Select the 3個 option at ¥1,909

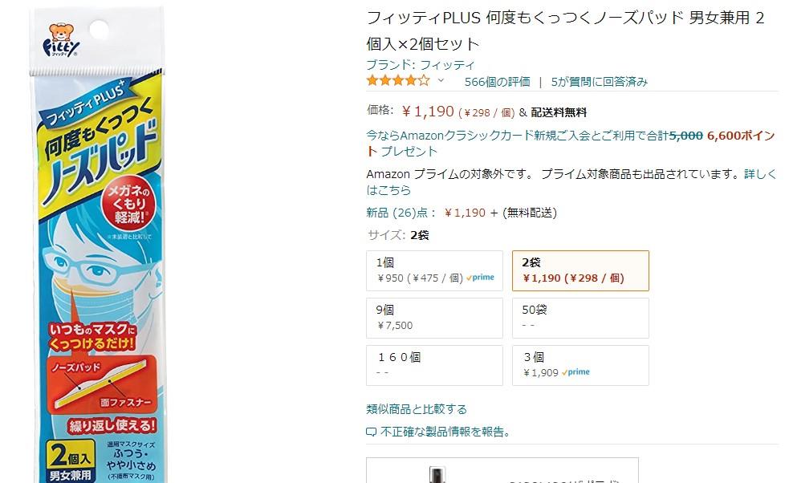580,365
